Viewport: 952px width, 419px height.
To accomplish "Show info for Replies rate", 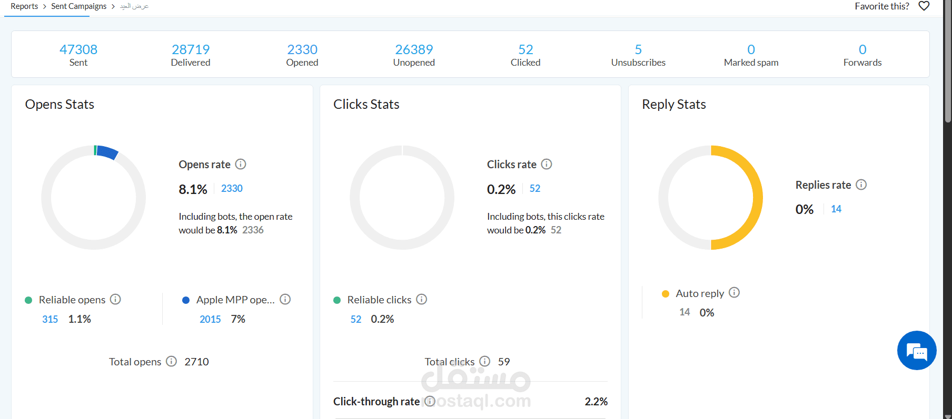I will point(861,185).
